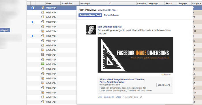Image resolution: width=202 pixels, height=105 pixels.
Task: Select the 02/04/14 date cell
Action: tap(51, 69)
